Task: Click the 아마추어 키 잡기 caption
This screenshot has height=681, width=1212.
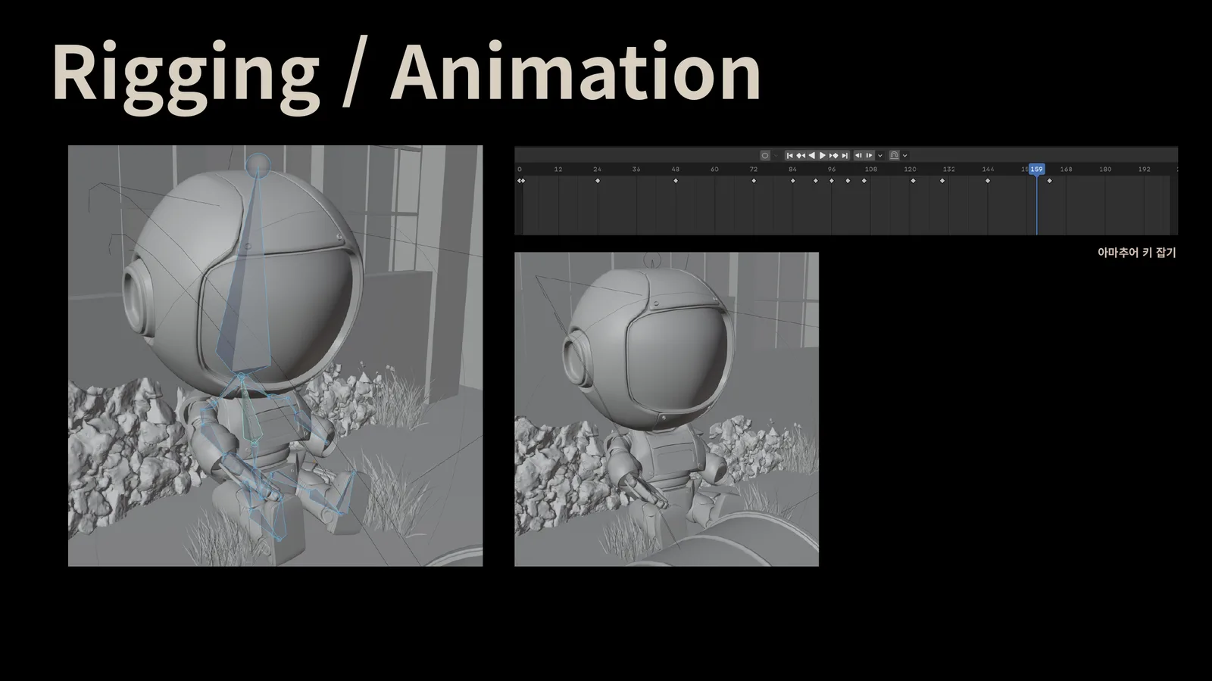Action: point(1137,253)
